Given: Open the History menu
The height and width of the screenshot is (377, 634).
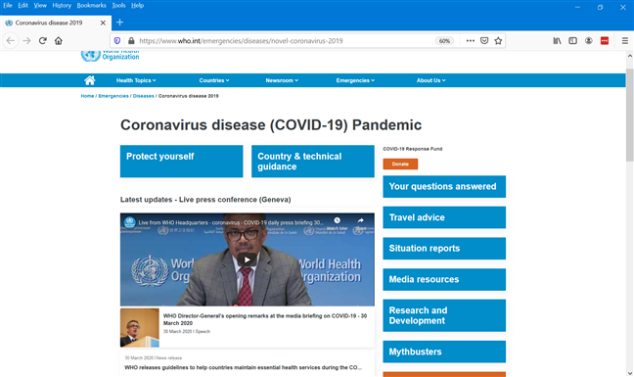Looking at the screenshot, I should pos(62,5).
